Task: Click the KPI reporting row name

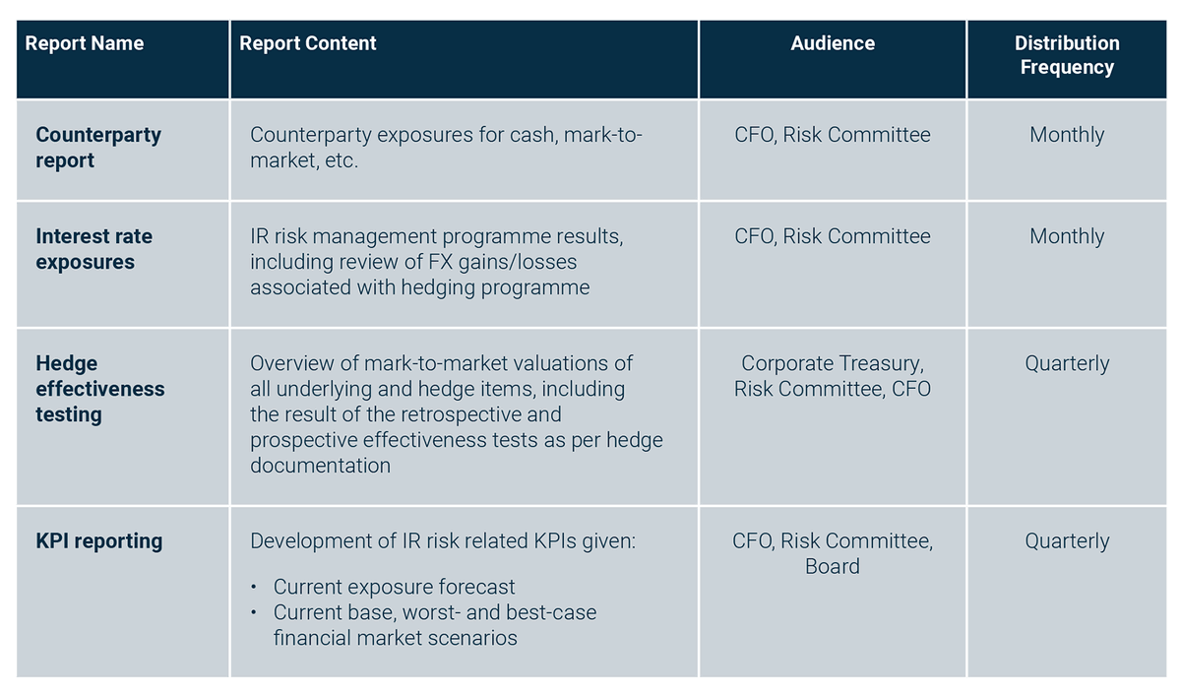Action: click(x=99, y=541)
